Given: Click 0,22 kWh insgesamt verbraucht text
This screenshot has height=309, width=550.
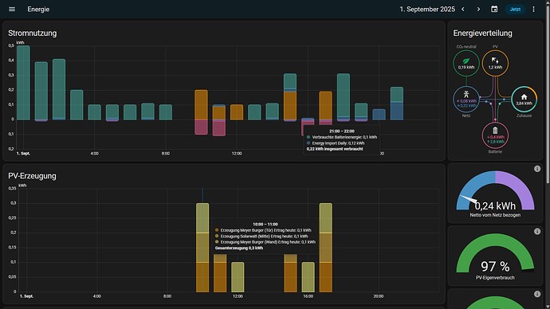Looking at the screenshot, I should pos(335,149).
